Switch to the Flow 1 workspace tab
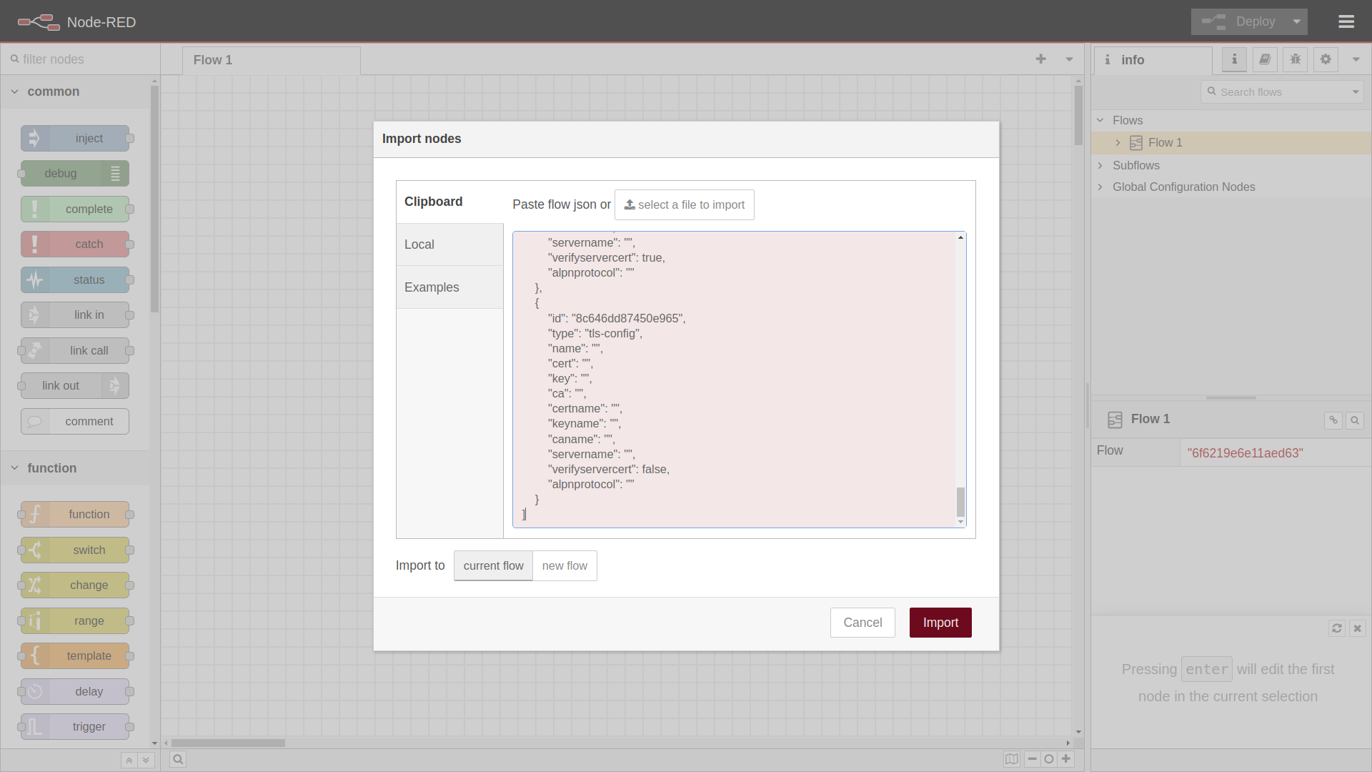This screenshot has width=1372, height=772. pyautogui.click(x=272, y=60)
